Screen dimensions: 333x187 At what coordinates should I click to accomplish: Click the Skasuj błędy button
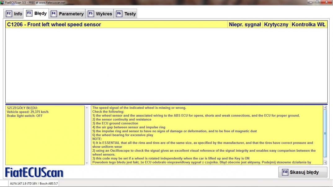tap(303, 172)
